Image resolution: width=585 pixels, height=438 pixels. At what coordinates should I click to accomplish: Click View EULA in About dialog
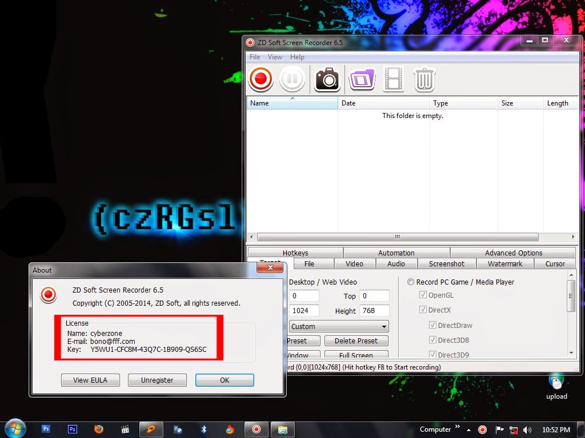click(x=90, y=380)
